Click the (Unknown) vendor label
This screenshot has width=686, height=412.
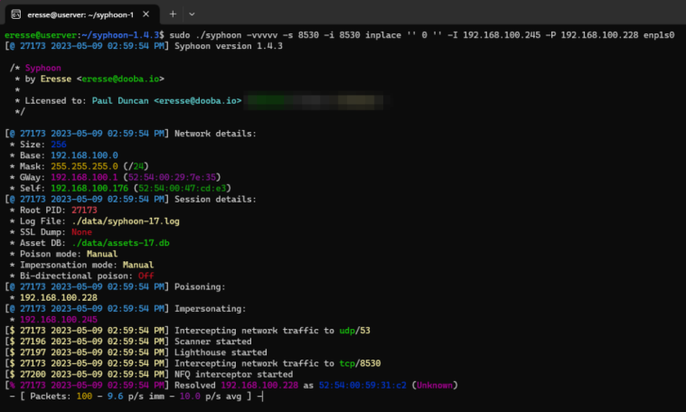tap(435, 385)
